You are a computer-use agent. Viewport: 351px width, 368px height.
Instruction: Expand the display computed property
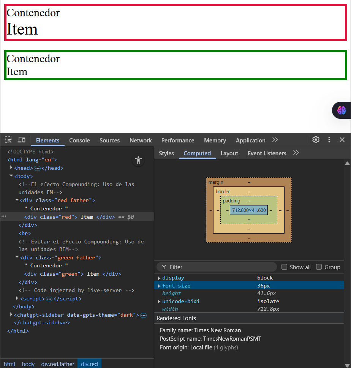[x=159, y=278]
